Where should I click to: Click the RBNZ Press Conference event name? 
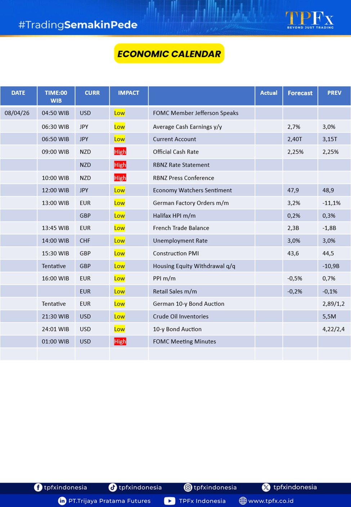183,178
